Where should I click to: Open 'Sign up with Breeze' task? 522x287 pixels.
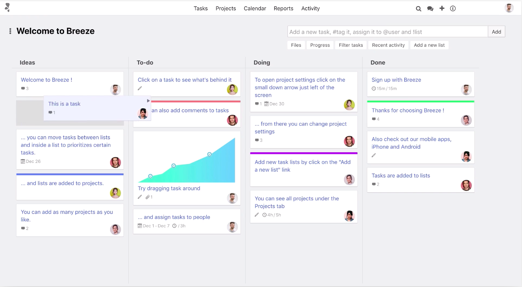point(396,80)
